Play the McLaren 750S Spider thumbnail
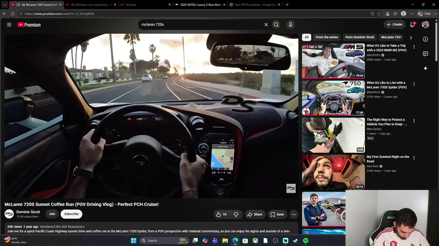Viewport: 439px width, 246px height. [333, 98]
